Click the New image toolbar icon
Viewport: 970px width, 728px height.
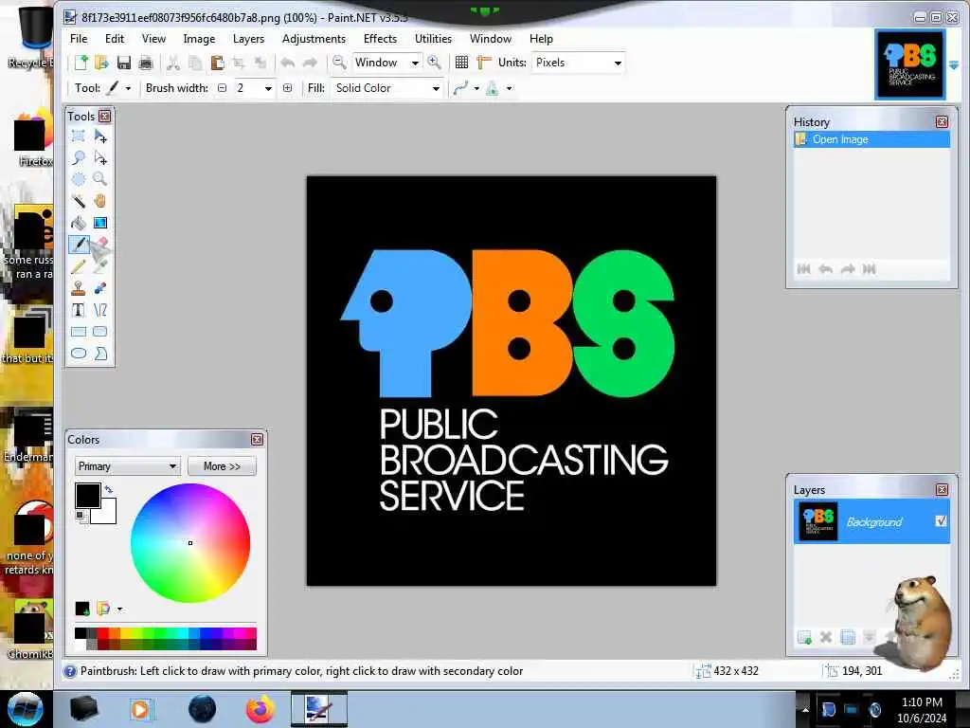pyautogui.click(x=81, y=63)
